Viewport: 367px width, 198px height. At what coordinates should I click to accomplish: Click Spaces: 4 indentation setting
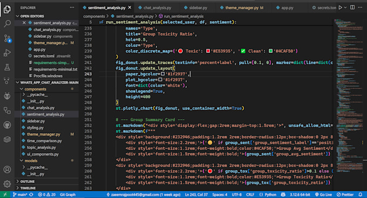click(x=220, y=194)
